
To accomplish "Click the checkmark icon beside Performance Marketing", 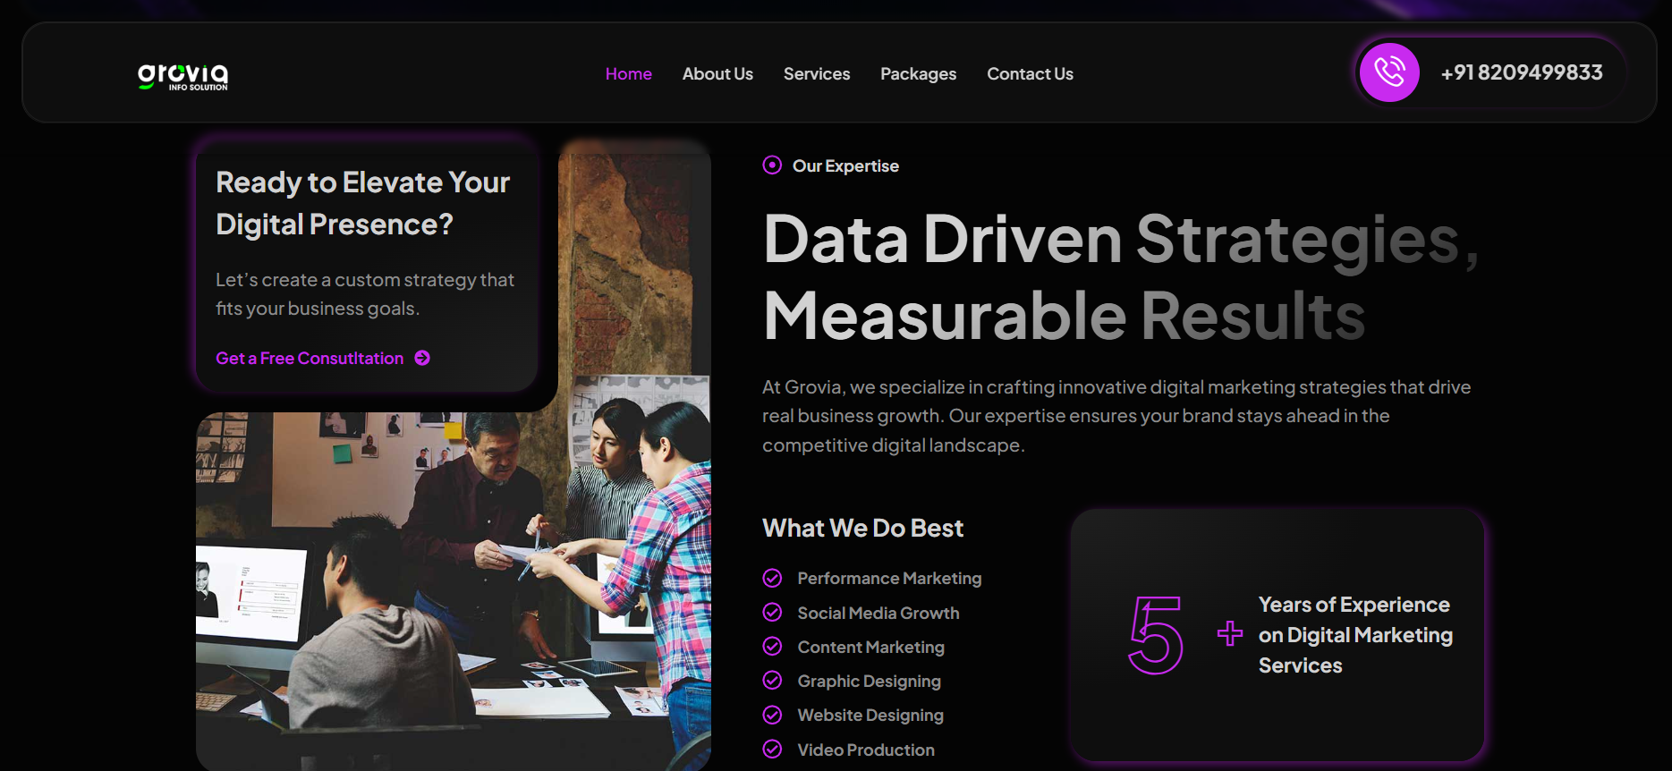I will pyautogui.click(x=772, y=579).
